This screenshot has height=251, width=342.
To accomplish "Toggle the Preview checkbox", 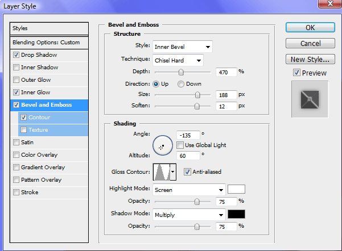I will click(296, 73).
